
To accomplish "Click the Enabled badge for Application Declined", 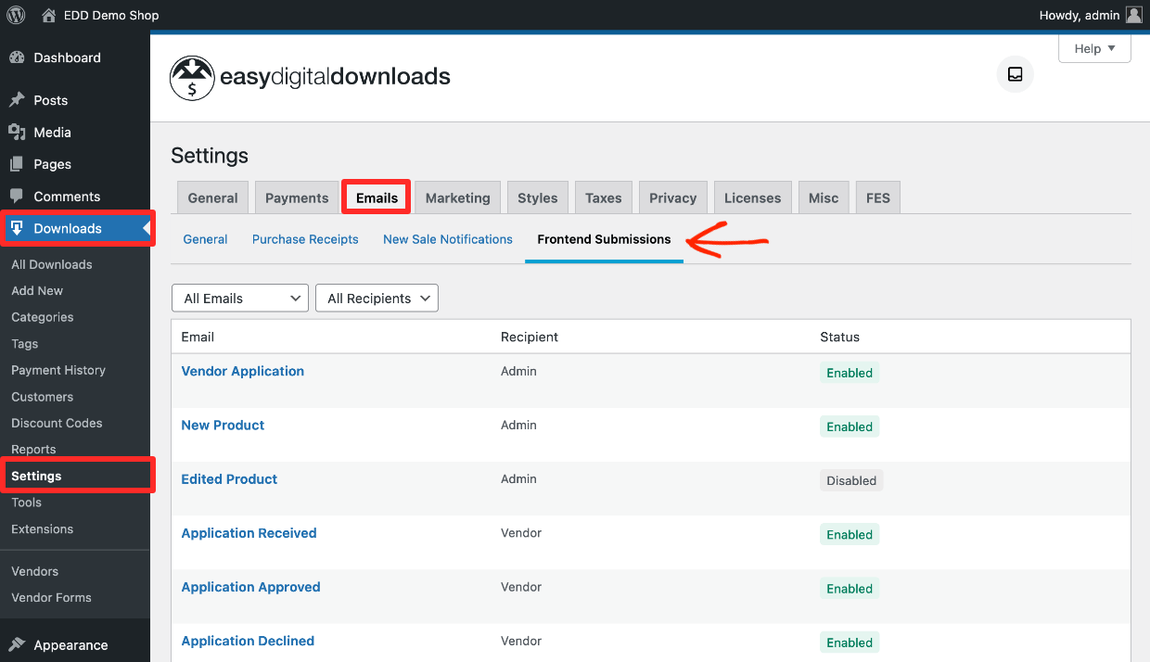I will coord(850,643).
